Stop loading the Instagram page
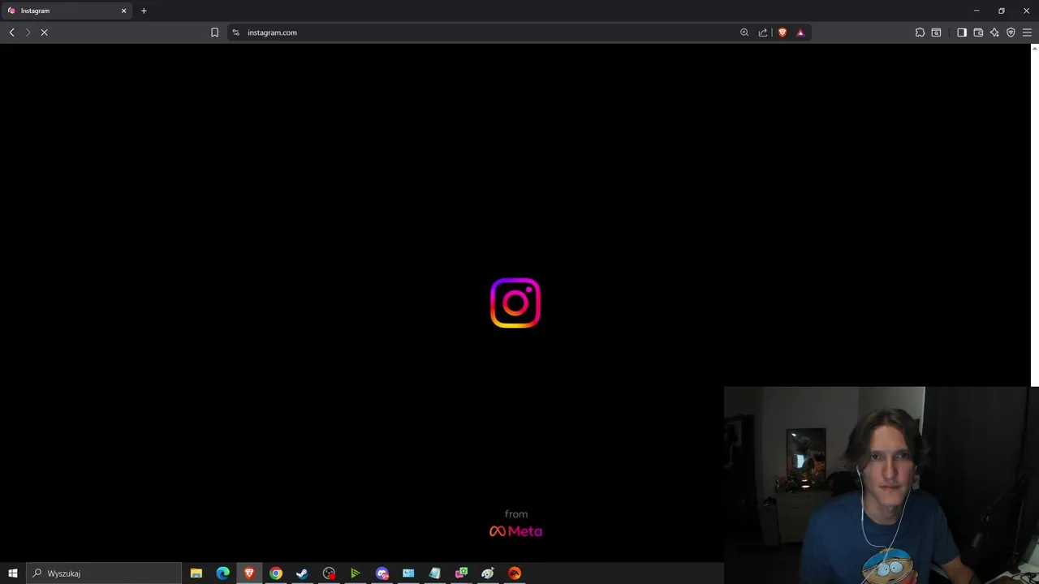Screen dimensions: 1039x584 coord(45,32)
